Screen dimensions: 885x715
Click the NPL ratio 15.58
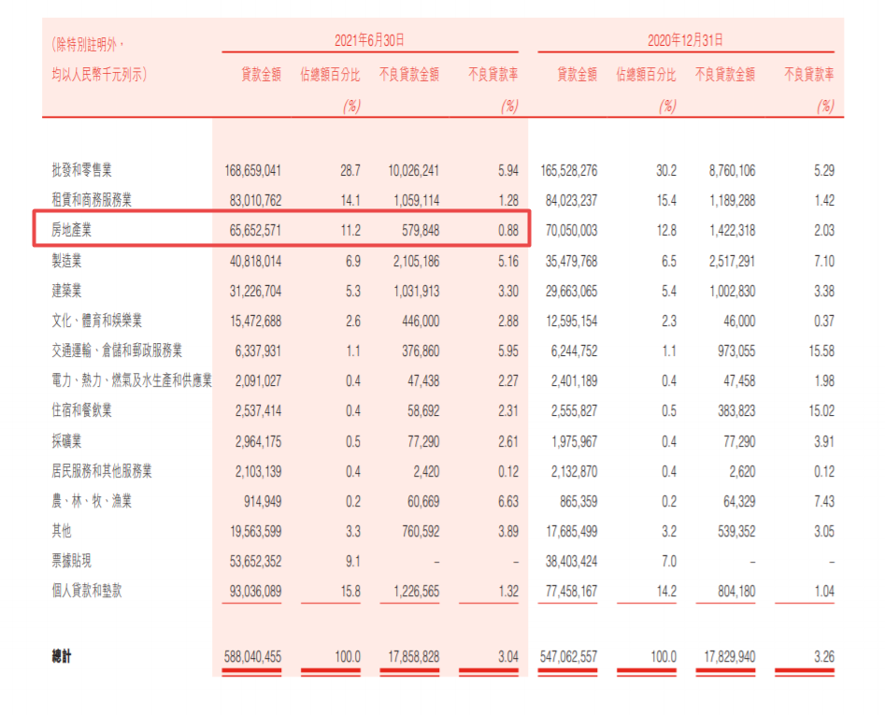coord(821,351)
